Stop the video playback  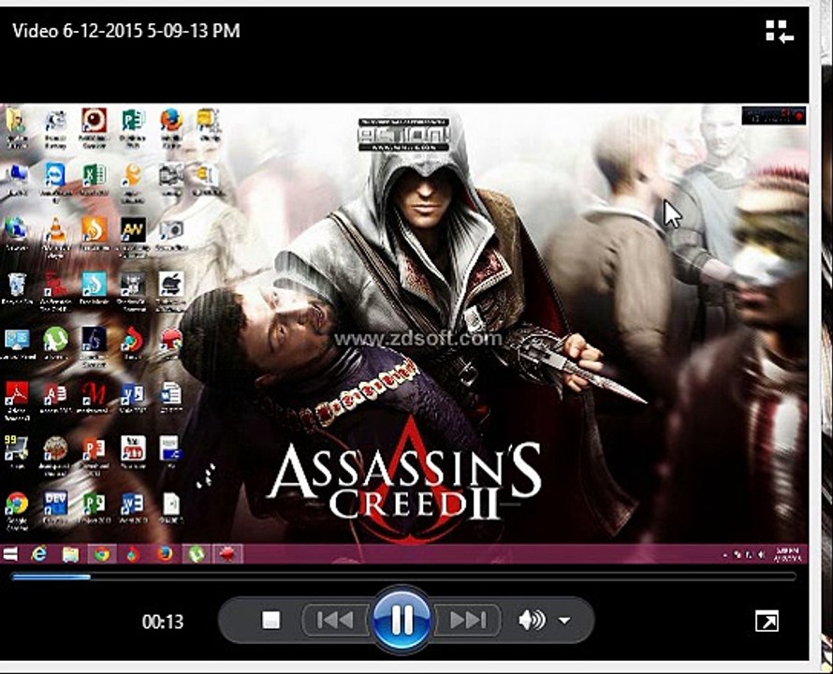pyautogui.click(x=270, y=620)
